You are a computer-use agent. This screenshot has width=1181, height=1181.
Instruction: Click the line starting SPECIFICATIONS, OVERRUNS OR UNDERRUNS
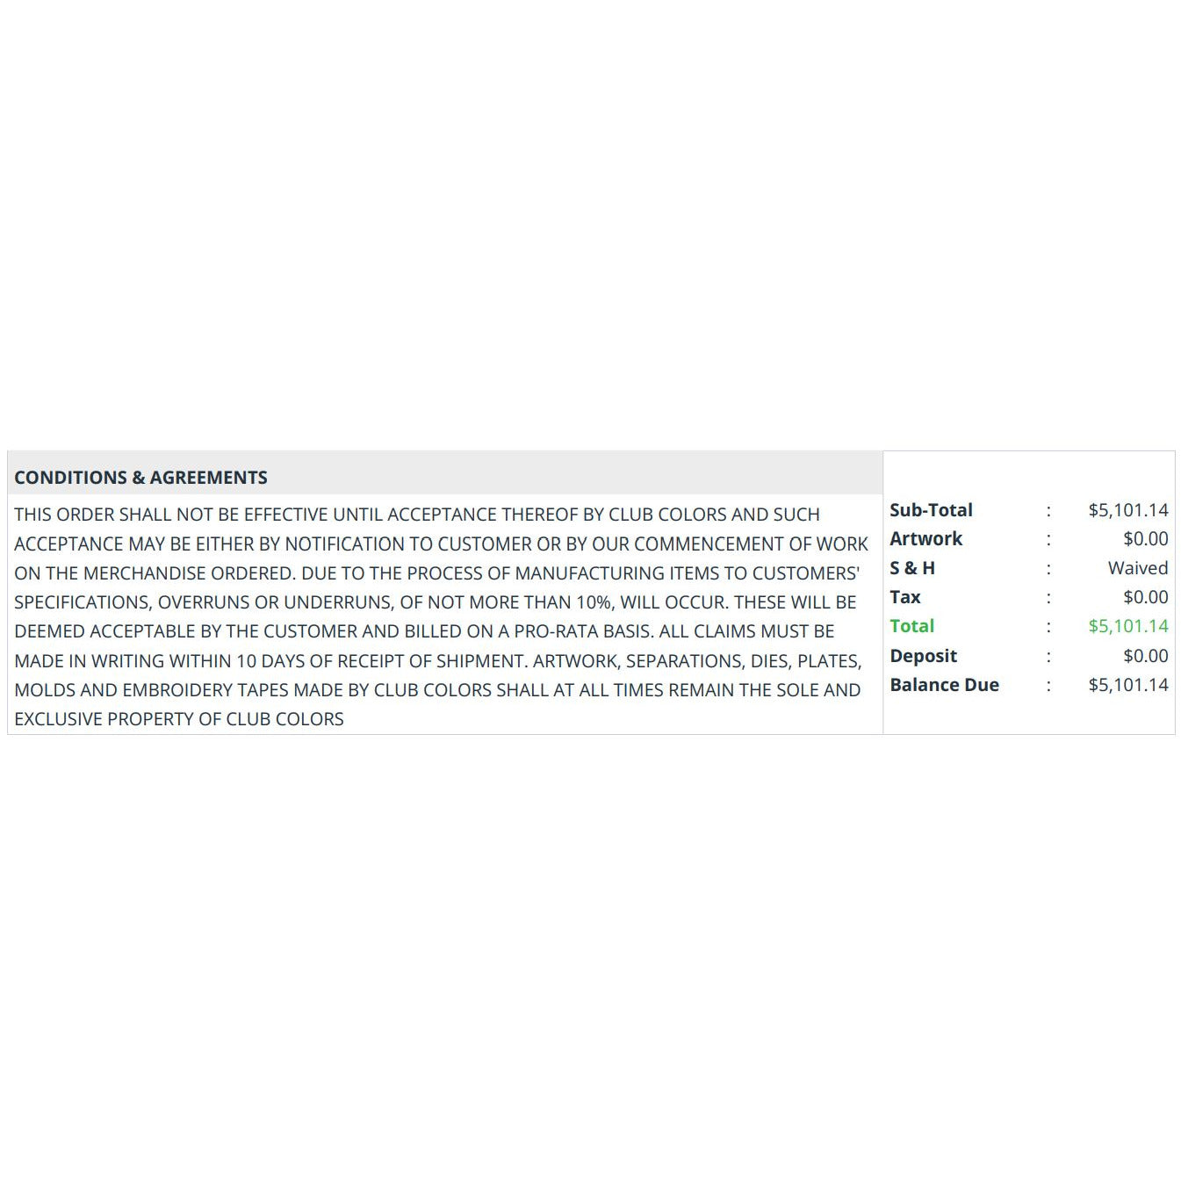coord(436,602)
